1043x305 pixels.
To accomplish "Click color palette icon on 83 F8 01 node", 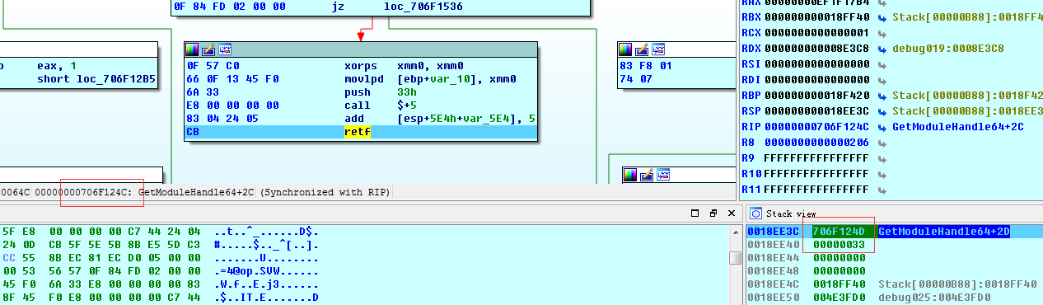I will [625, 50].
